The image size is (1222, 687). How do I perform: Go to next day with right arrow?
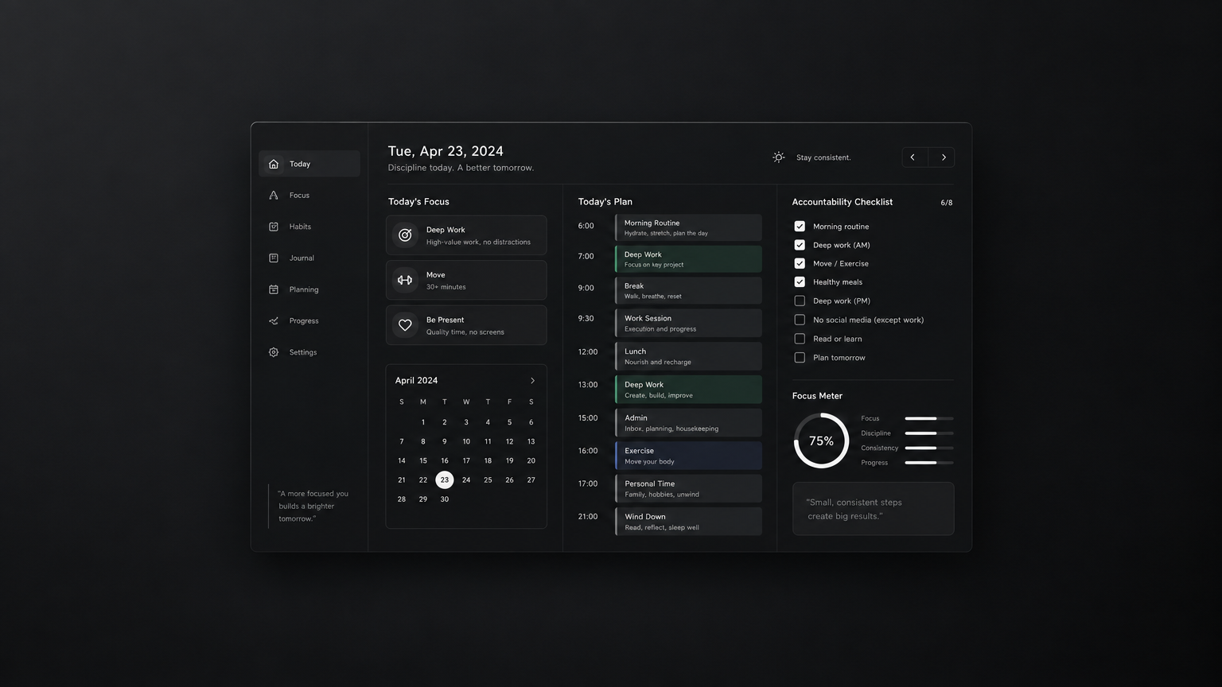point(942,157)
